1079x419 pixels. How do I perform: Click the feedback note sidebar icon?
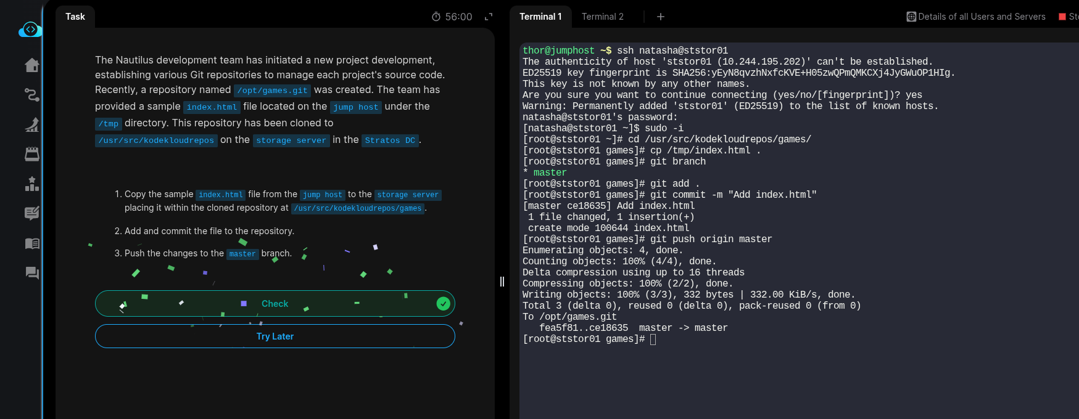pyautogui.click(x=32, y=213)
